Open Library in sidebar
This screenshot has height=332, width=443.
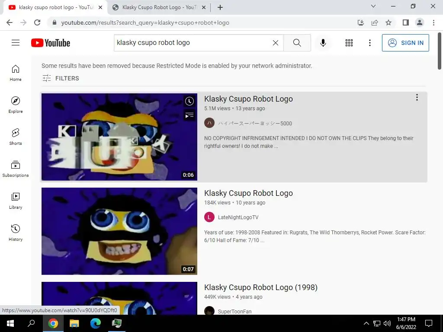[x=16, y=201]
